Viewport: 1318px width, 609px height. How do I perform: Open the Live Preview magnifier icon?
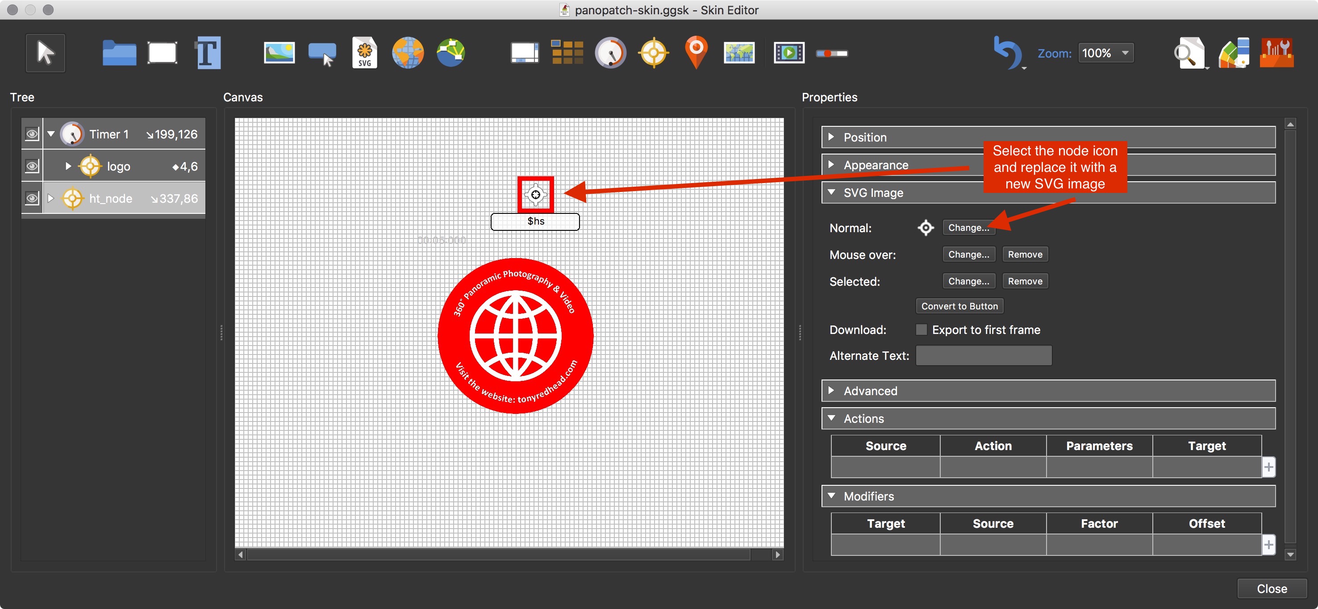(1189, 53)
